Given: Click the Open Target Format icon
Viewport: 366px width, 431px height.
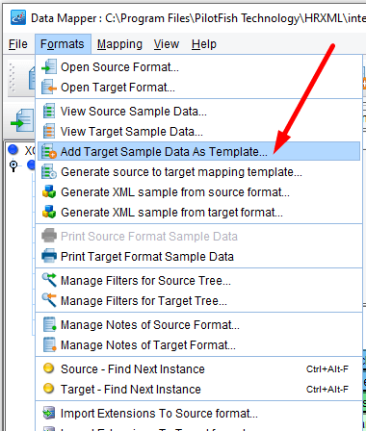Looking at the screenshot, I should 49,88.
